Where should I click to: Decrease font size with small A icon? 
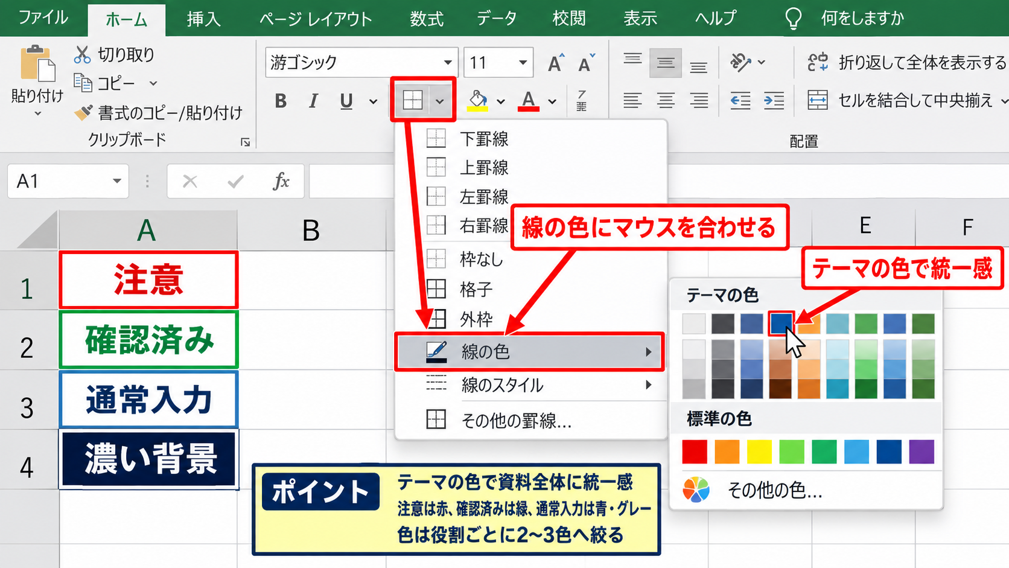click(x=586, y=62)
